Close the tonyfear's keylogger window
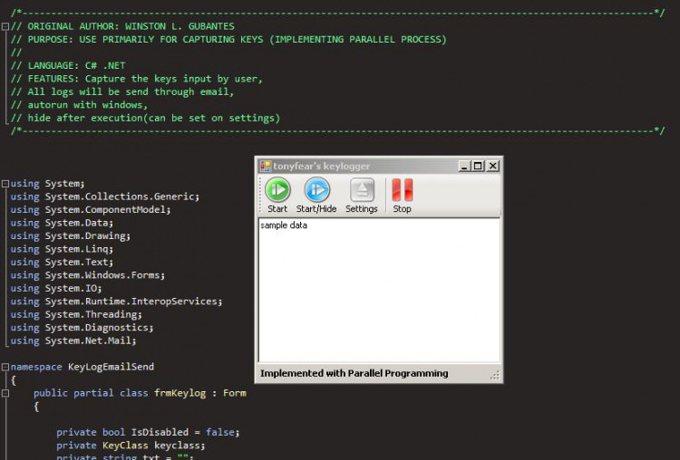The width and height of the screenshot is (680, 460). tap(492, 166)
